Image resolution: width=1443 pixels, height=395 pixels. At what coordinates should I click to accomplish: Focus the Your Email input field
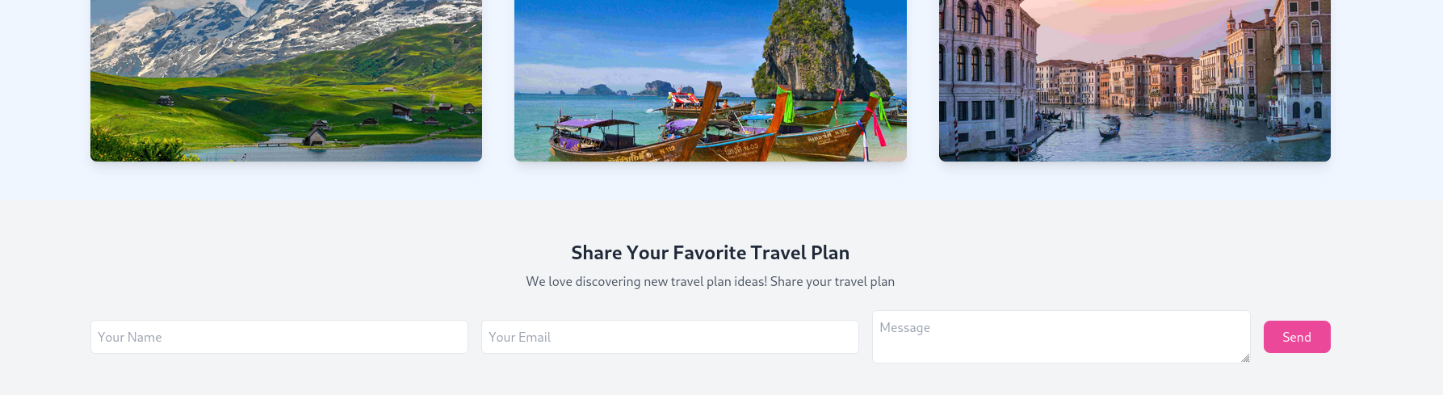[x=670, y=337]
